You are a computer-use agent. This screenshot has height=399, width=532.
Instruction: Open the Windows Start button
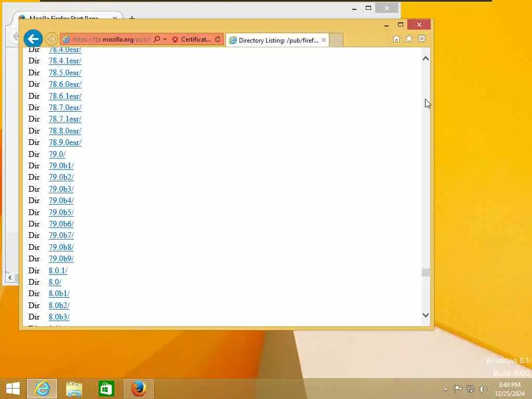point(13,389)
